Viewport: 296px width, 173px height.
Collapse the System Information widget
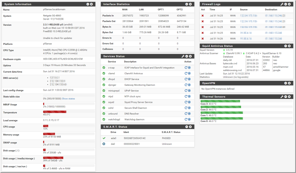[x=88, y=4]
